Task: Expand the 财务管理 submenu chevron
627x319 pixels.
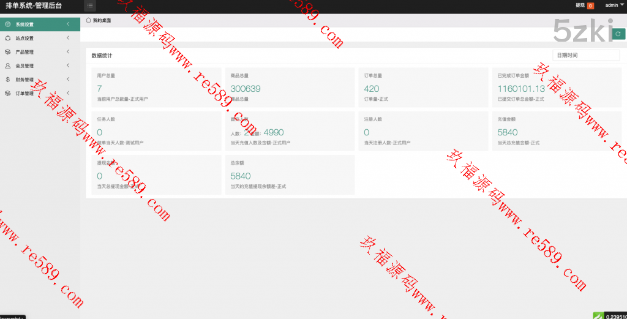Action: pos(68,80)
